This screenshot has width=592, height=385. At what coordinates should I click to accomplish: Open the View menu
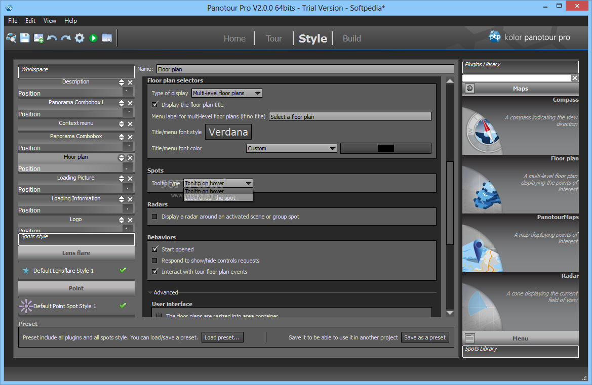[50, 21]
